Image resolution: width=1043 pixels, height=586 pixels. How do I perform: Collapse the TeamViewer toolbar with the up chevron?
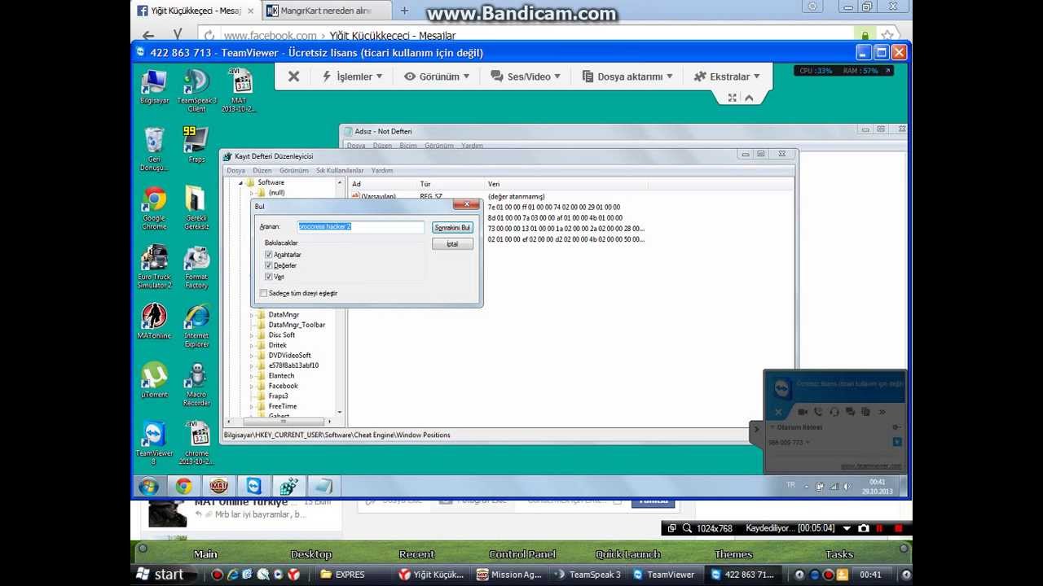[749, 98]
